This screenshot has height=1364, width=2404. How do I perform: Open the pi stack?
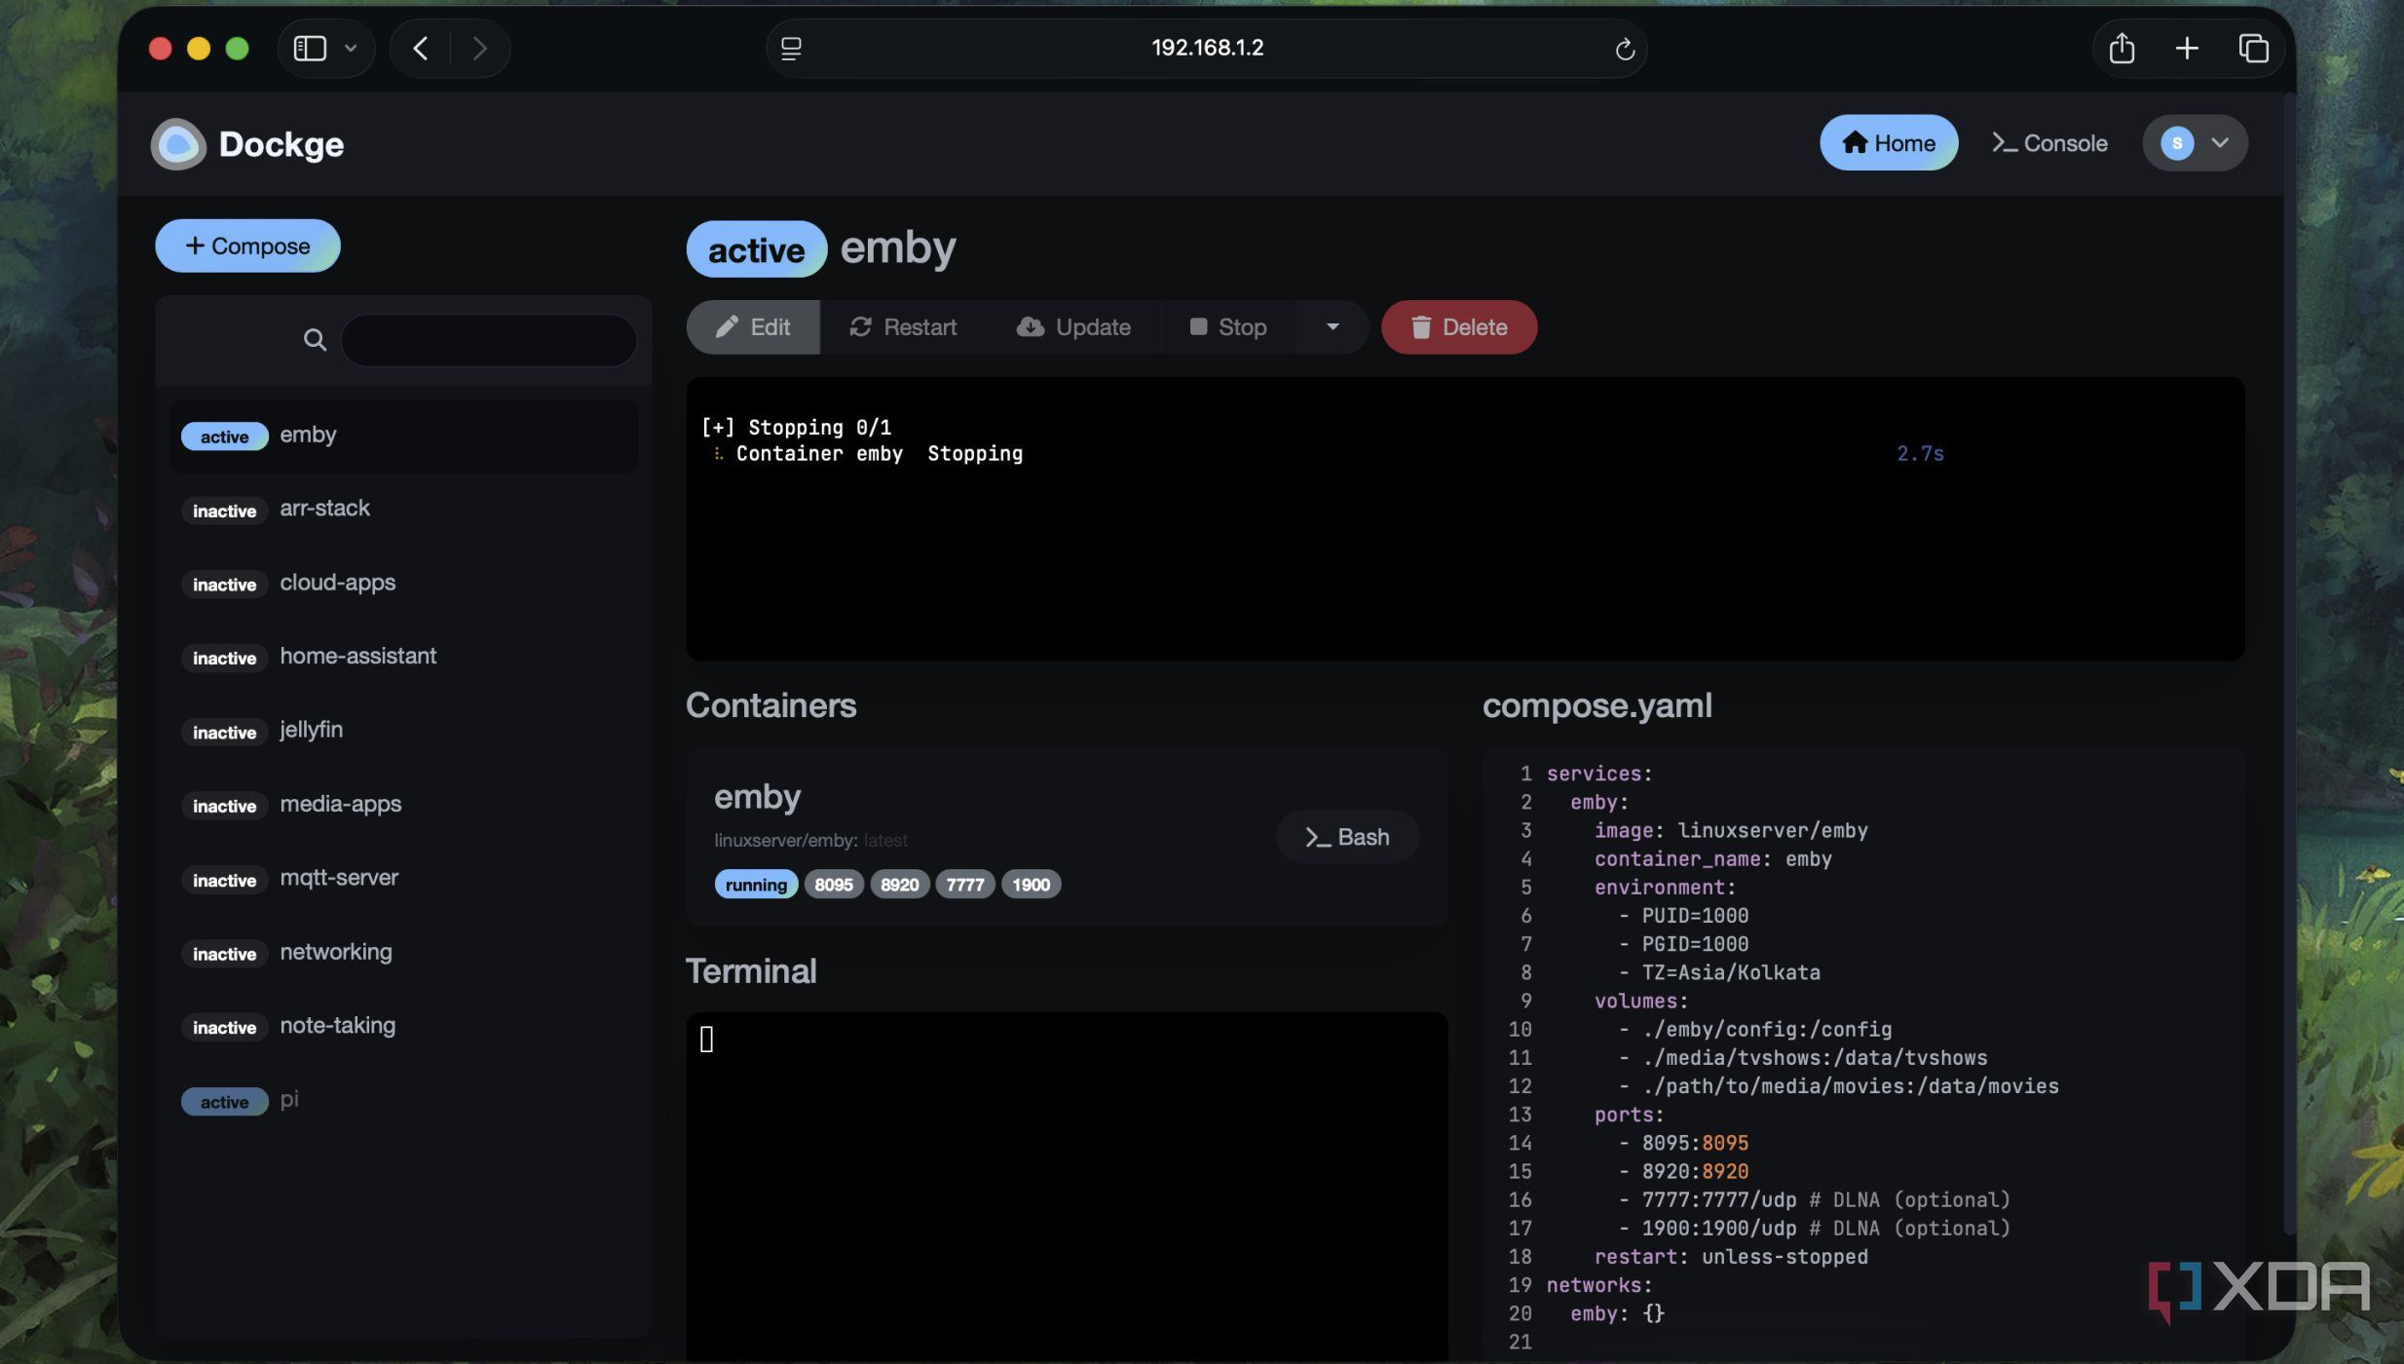403,1101
